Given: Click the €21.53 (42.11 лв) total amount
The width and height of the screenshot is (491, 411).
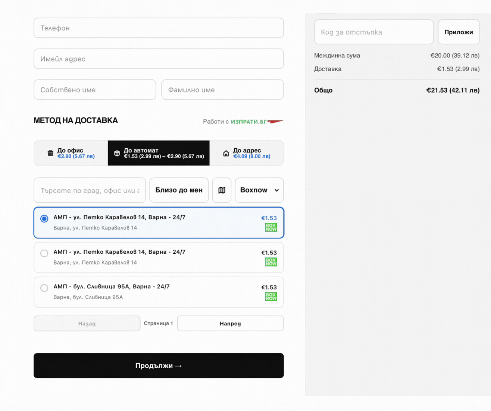Looking at the screenshot, I should tap(453, 90).
